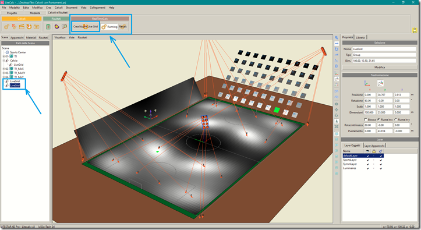Image resolution: width=421 pixels, height=230 pixels.
Task: Select the Ruota in y radio button
Action: (x=395, y=119)
